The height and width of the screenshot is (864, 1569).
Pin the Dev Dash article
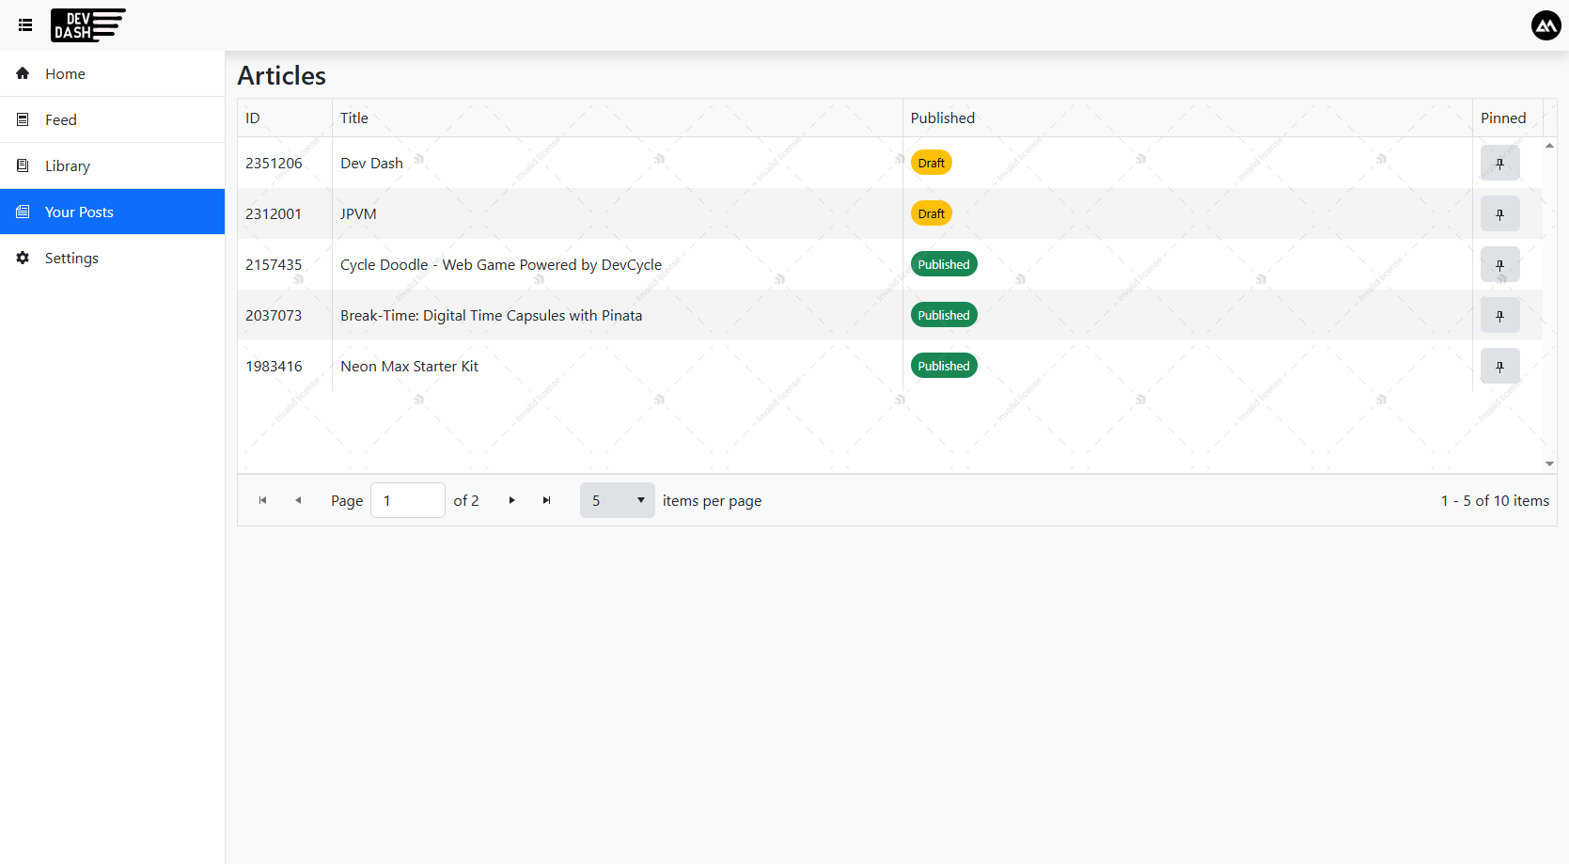(x=1499, y=163)
